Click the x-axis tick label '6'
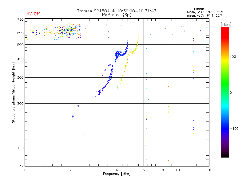 [x=144, y=170]
